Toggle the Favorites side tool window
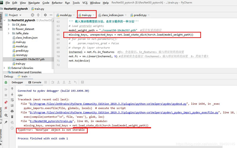237x148 pixels. click(x=1, y=137)
